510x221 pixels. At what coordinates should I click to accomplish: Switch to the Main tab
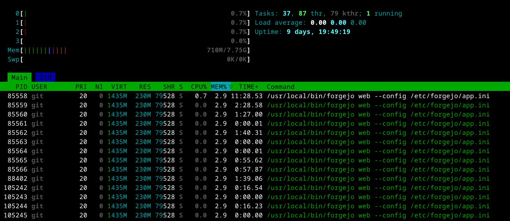pos(19,77)
